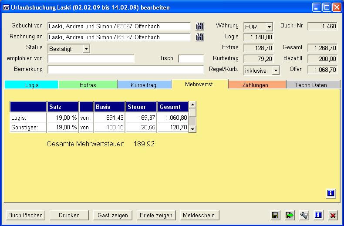Click the Steuer cell 169,37

(141, 118)
